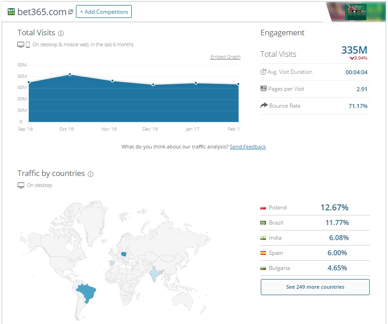The image size is (388, 324).
Task: Click the red decrease arrow by 3.04%
Action: pyautogui.click(x=352, y=58)
